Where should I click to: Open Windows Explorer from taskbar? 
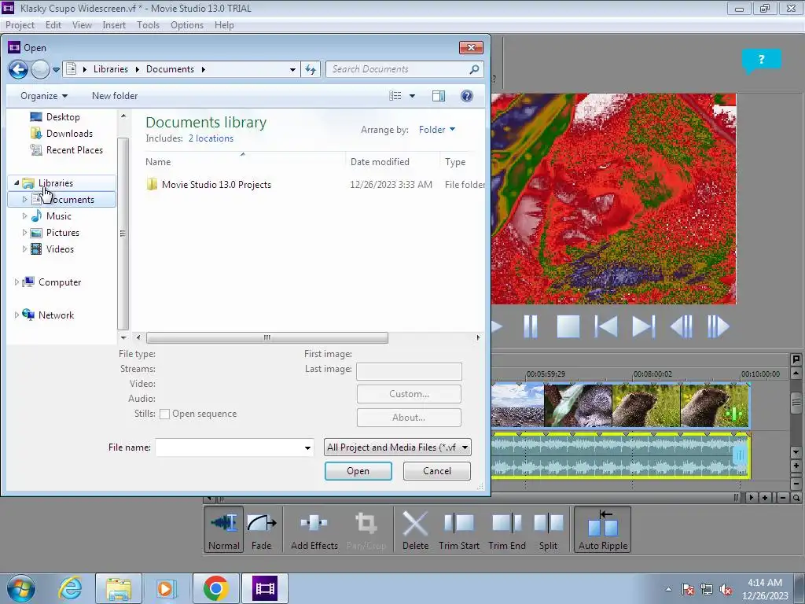(119, 588)
